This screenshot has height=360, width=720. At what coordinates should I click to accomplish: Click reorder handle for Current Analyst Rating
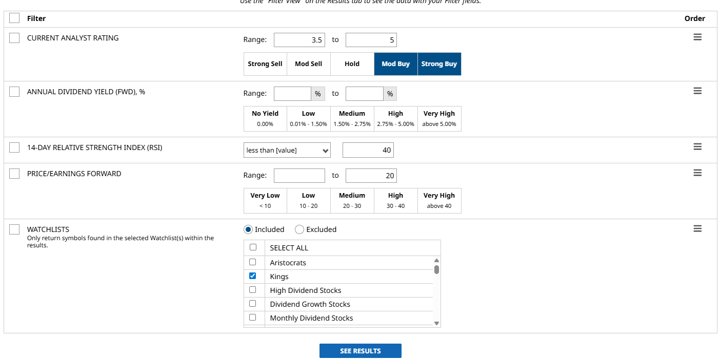point(697,37)
